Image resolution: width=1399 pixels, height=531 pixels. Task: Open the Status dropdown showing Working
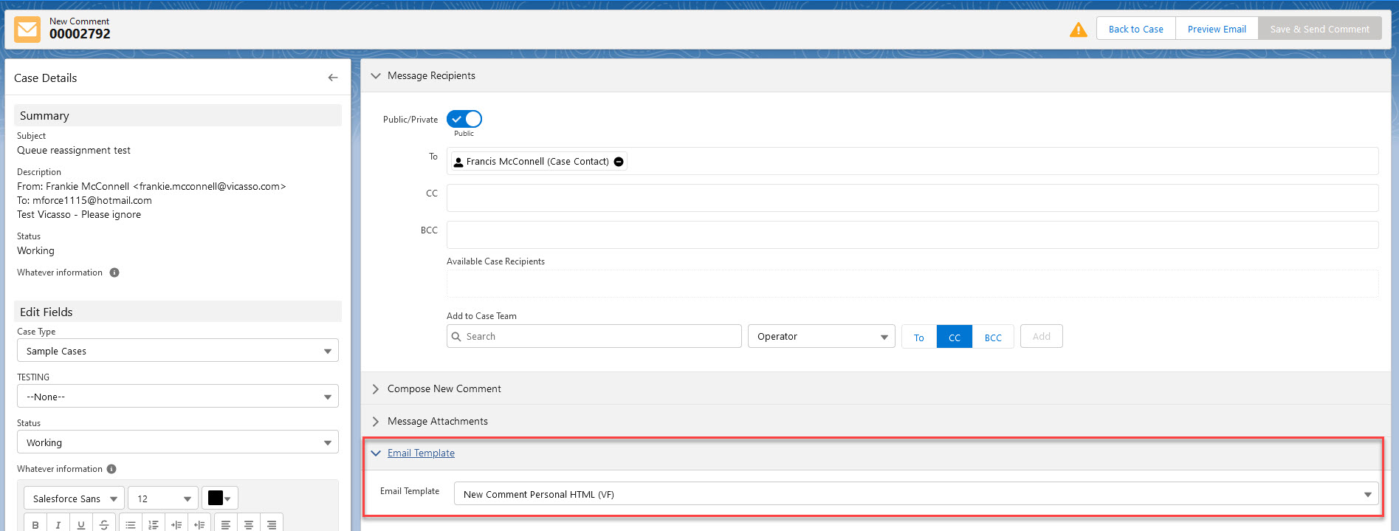click(x=178, y=442)
